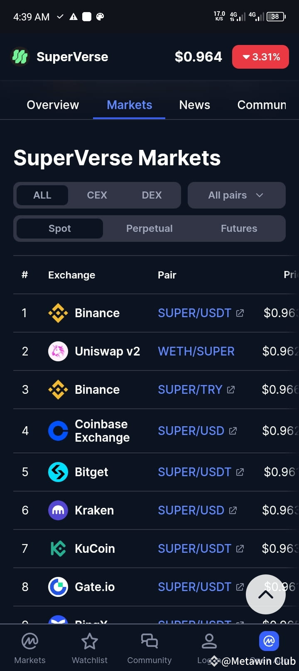Select the DEX filter option
Screen dimensions: 299x671
coord(152,195)
